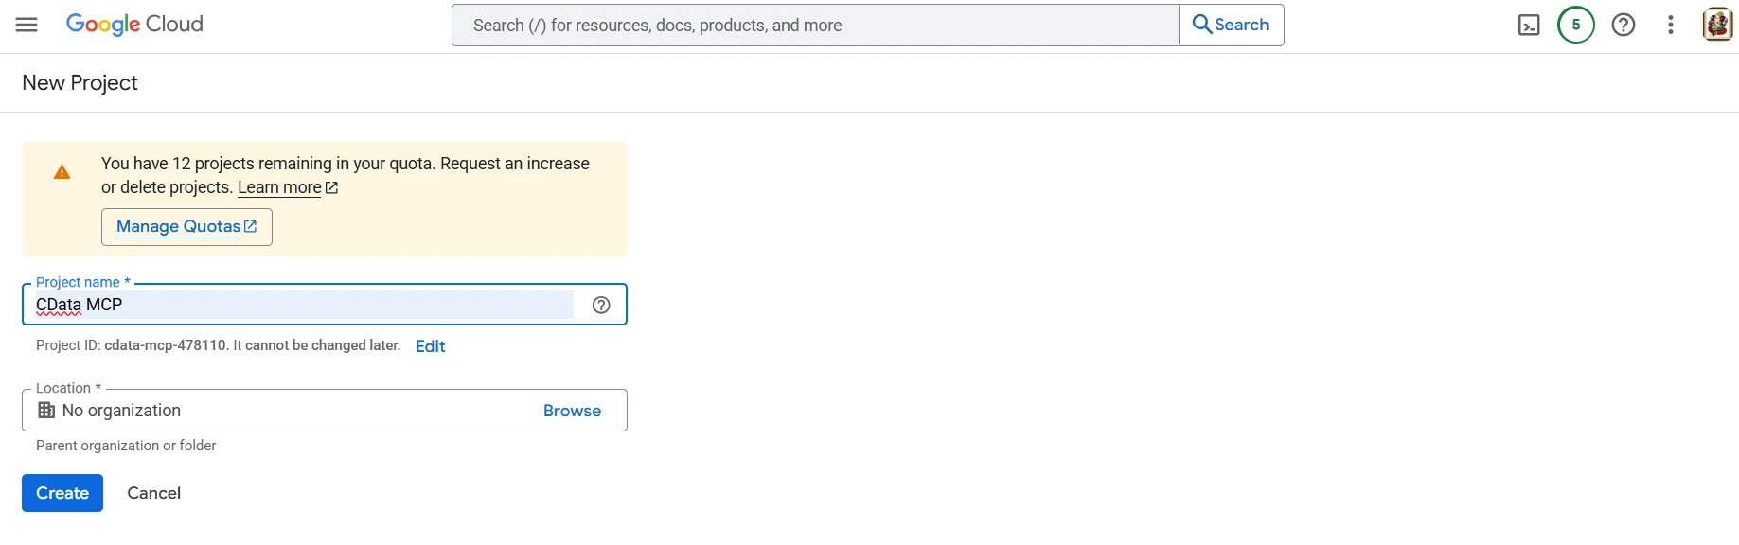Focus the resources search bar
Image resolution: width=1739 pixels, height=545 pixels.
tap(814, 26)
